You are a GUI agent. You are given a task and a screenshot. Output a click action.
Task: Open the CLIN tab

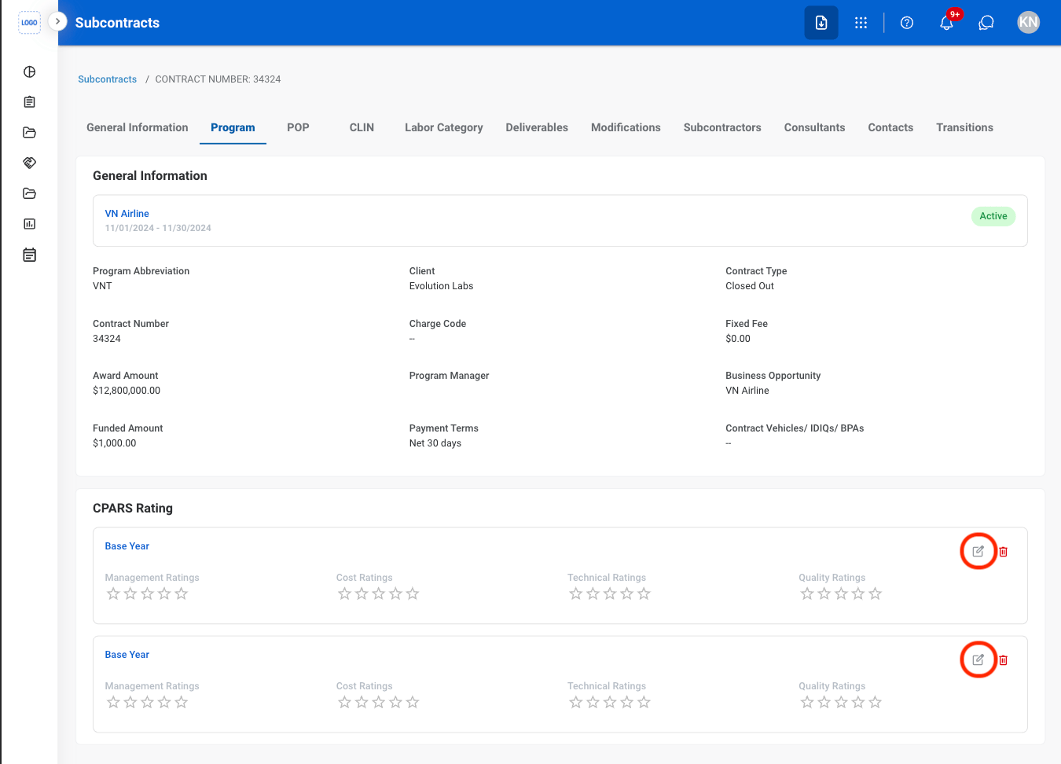coord(362,127)
